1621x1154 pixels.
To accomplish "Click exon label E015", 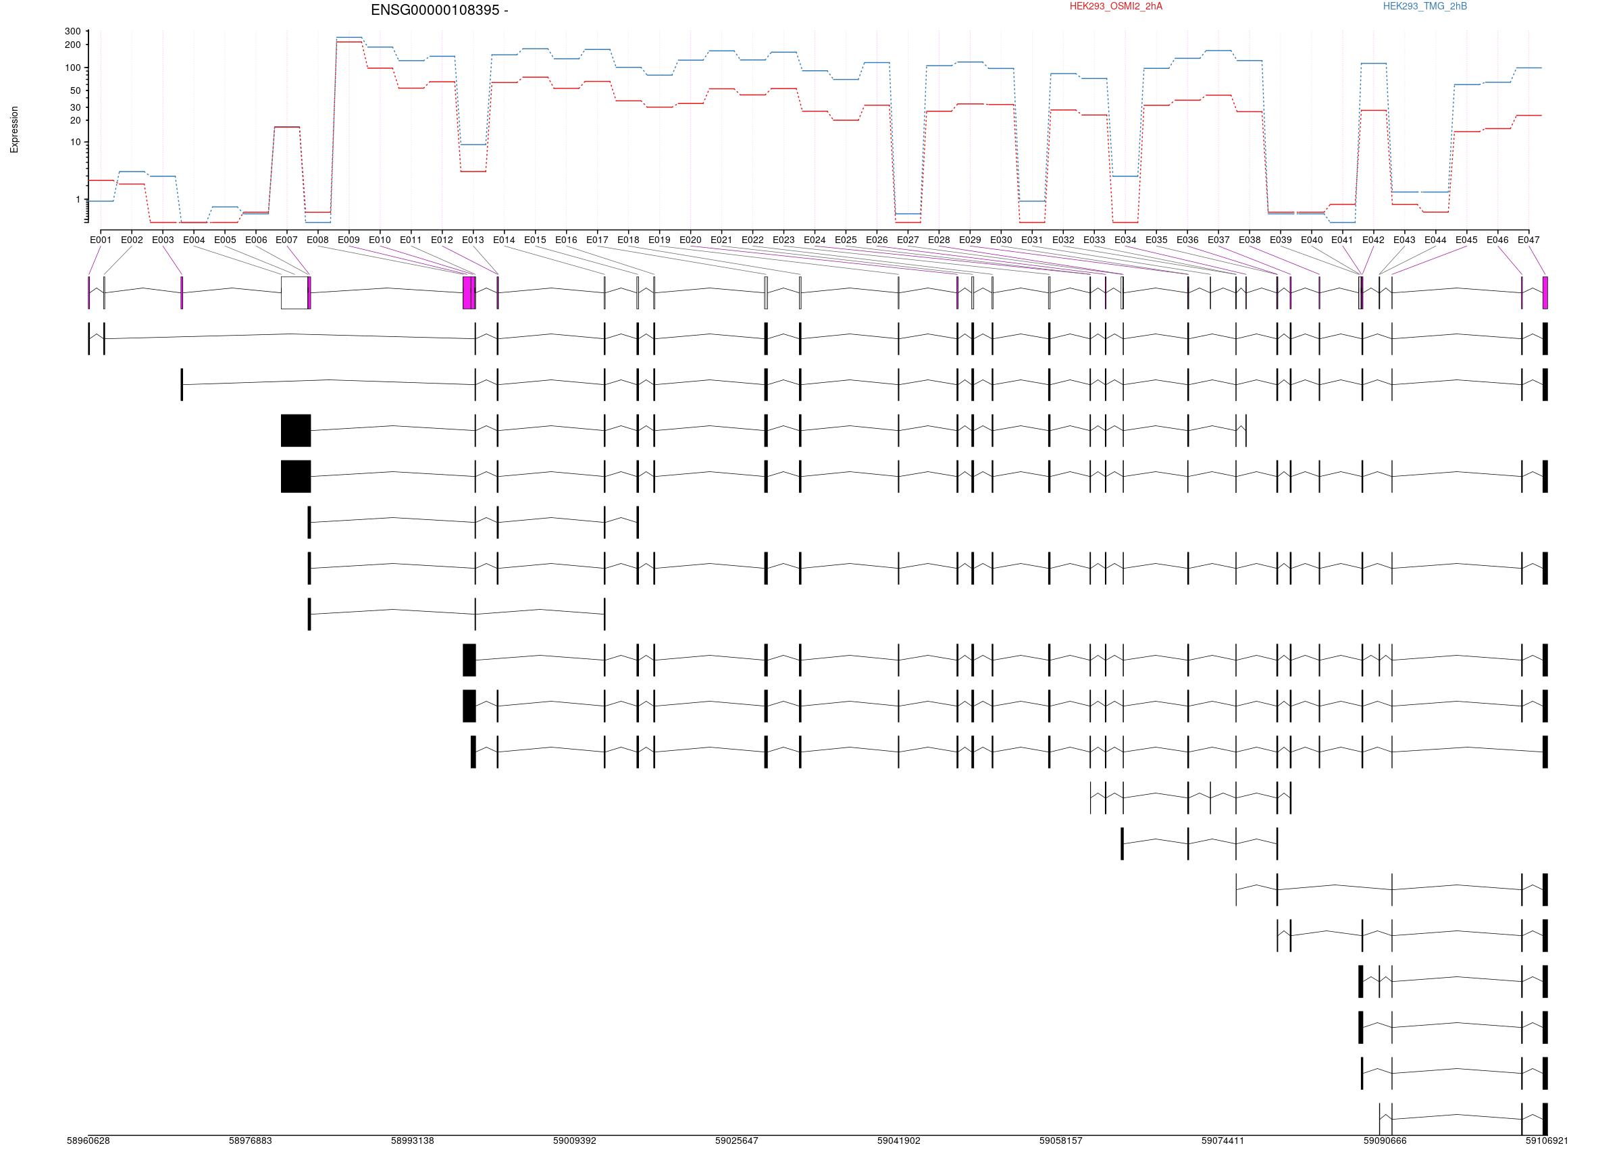I will pyautogui.click(x=535, y=240).
